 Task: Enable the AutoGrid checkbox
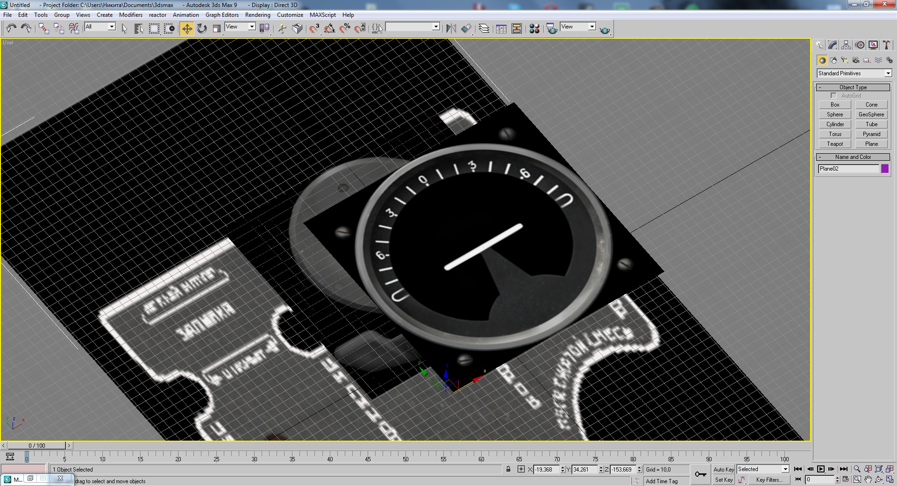coord(833,96)
